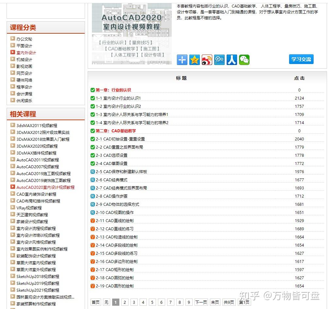
Task: Open SketchUp2019视频教程 link
Action: point(38,283)
